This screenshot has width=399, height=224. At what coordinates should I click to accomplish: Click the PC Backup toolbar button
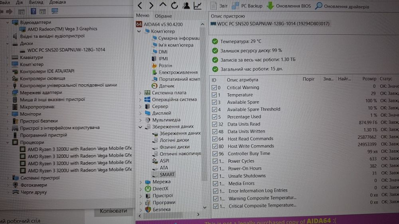(247, 6)
